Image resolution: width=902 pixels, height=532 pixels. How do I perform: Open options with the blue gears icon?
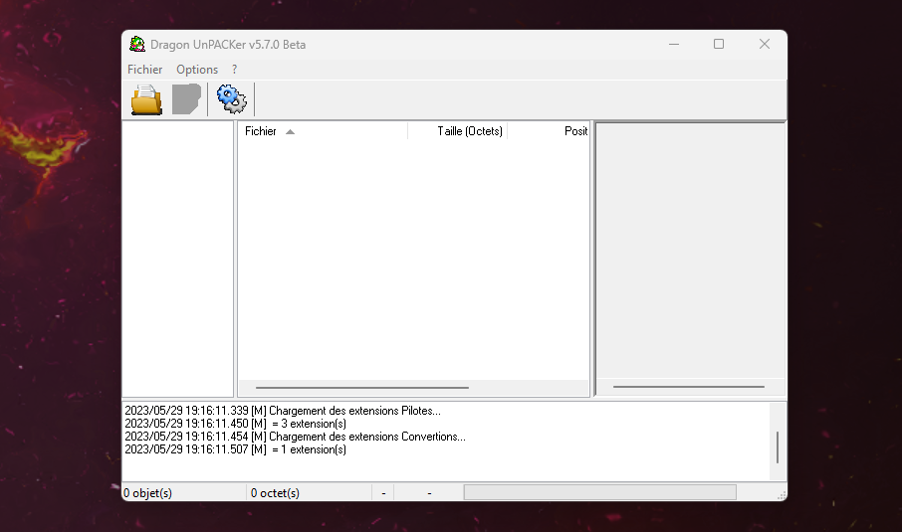click(231, 99)
